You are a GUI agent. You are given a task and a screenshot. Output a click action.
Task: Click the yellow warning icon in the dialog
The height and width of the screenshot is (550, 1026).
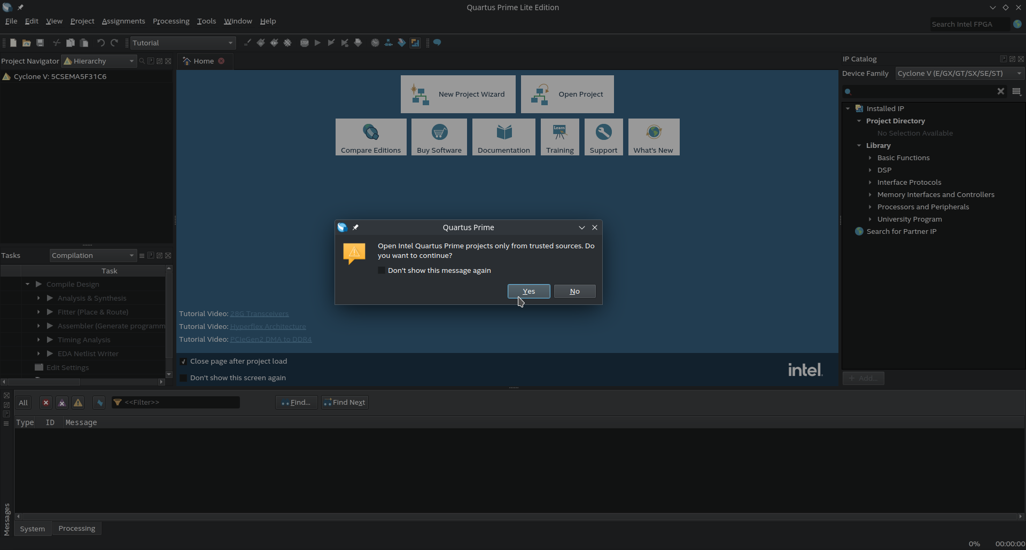[x=354, y=254]
